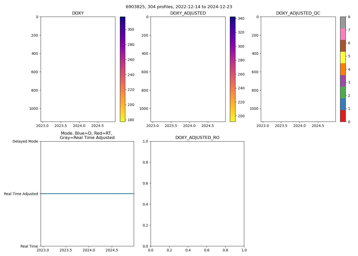Click the DOXY_ADJUSTED plot title
Image resolution: width=358 pixels, height=256 pixels.
[188, 13]
